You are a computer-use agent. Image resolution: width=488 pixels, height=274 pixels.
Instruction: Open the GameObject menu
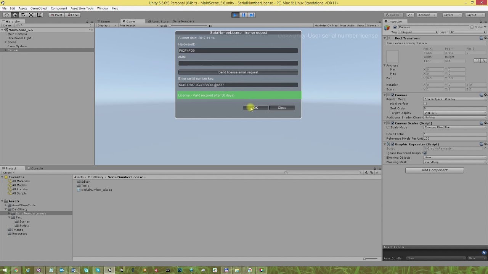[x=39, y=8]
